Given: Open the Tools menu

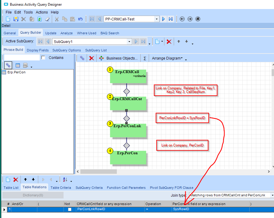Looking at the screenshot, I should pyautogui.click(x=28, y=12).
